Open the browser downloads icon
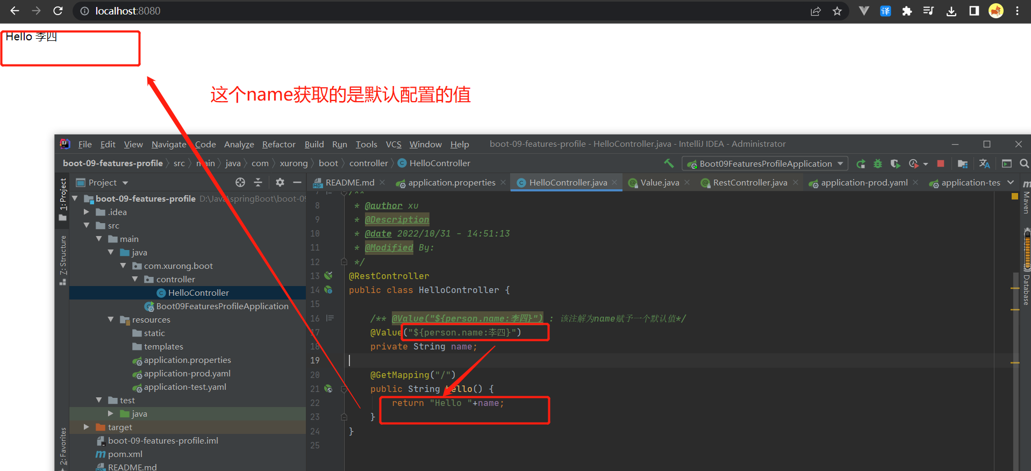 pyautogui.click(x=951, y=11)
